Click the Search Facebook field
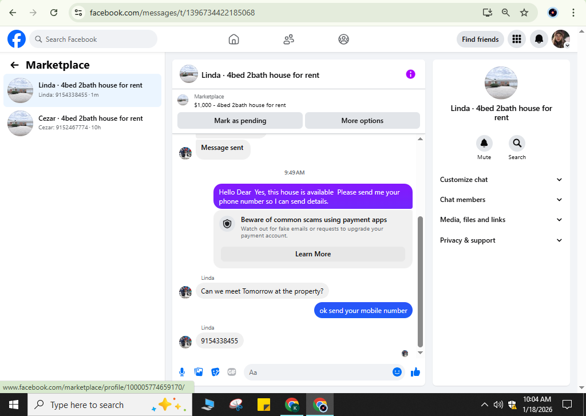The image size is (586, 416). [x=93, y=39]
